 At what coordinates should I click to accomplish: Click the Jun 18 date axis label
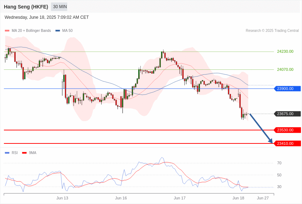(x=238, y=198)
